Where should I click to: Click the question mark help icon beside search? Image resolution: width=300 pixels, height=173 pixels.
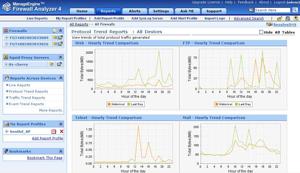pos(251,10)
